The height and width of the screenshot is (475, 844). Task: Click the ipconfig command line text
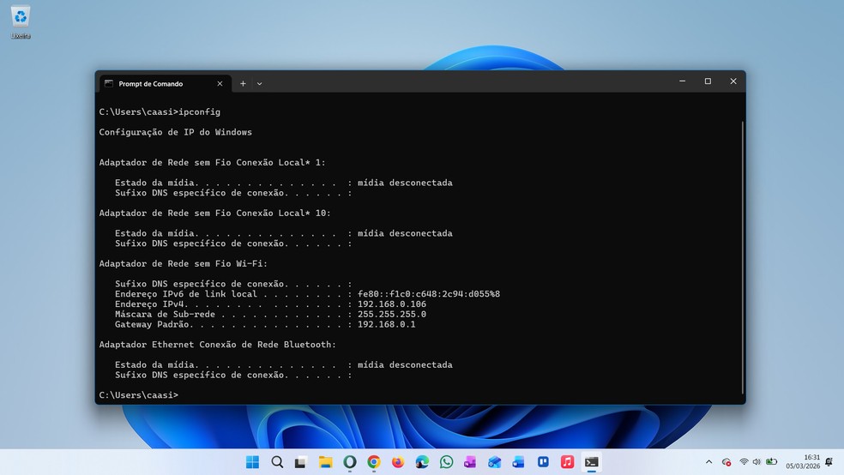[x=160, y=112]
